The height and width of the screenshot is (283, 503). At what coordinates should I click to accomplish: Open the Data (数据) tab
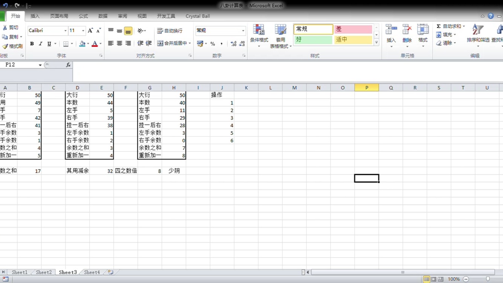(103, 16)
